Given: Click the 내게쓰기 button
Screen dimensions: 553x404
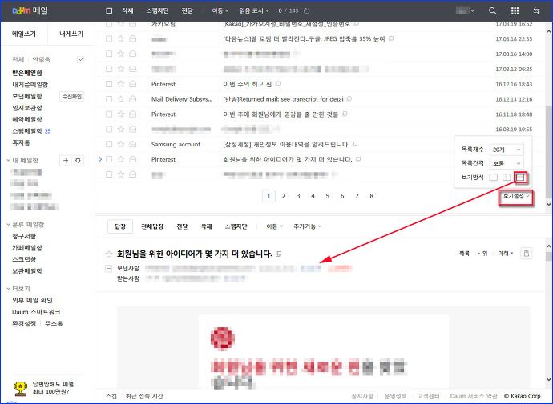Looking at the screenshot, I should coord(71,34).
